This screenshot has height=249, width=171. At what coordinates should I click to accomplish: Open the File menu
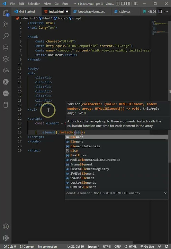point(12,4)
